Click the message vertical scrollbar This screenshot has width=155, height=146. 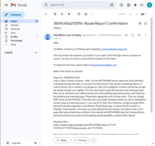pos(152,65)
